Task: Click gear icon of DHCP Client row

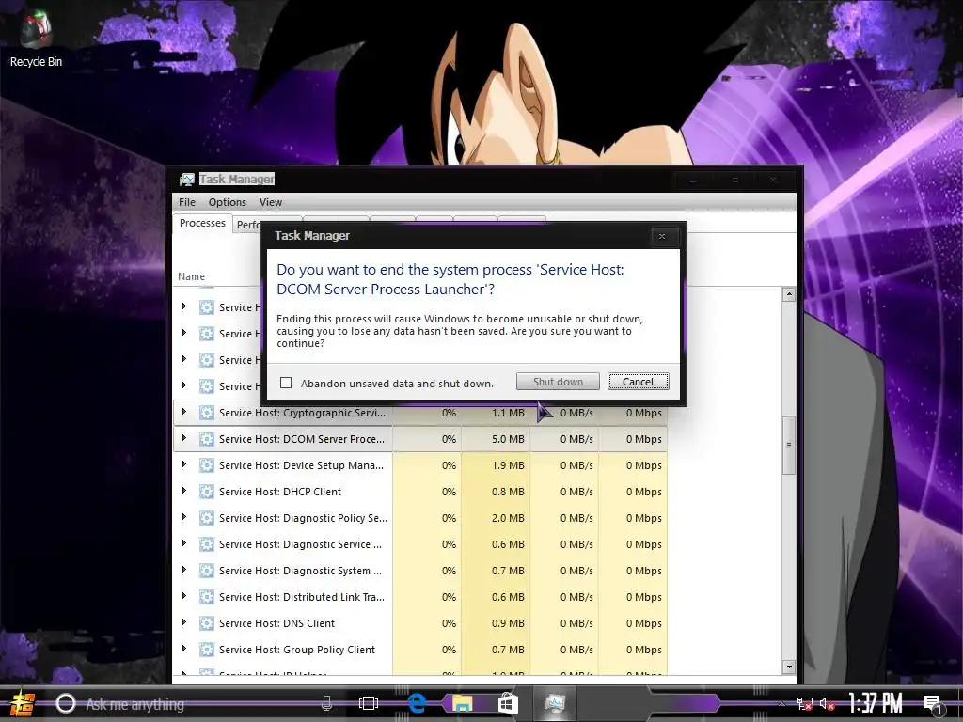Action: (207, 492)
